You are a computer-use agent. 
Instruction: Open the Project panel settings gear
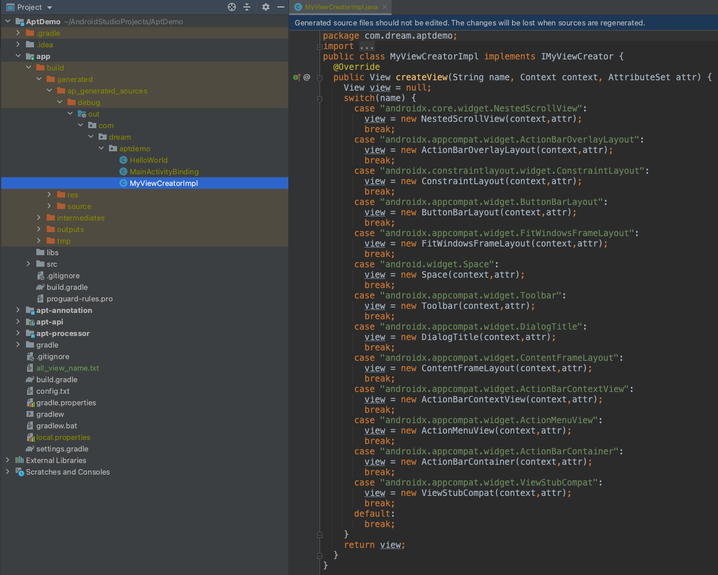[x=265, y=7]
